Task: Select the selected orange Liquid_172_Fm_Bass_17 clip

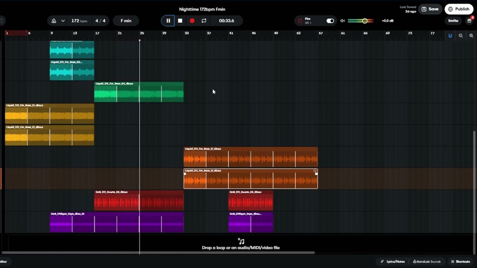Action: tap(250, 179)
